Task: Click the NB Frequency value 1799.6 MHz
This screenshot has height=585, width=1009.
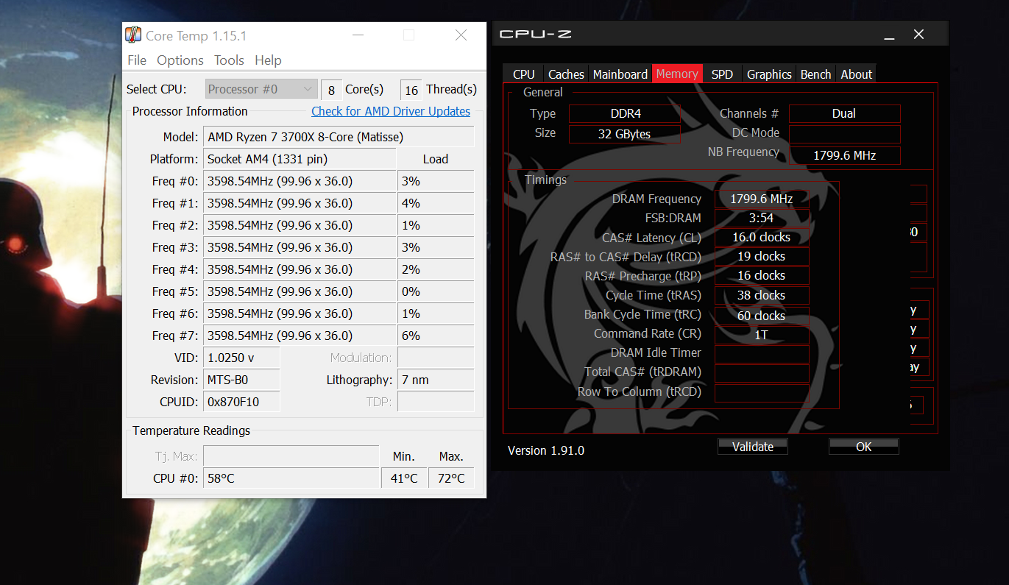Action: [x=844, y=155]
